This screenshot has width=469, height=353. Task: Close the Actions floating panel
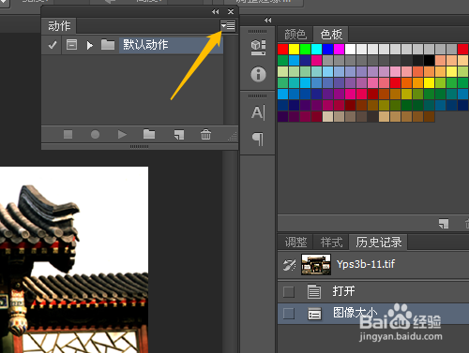click(x=231, y=12)
